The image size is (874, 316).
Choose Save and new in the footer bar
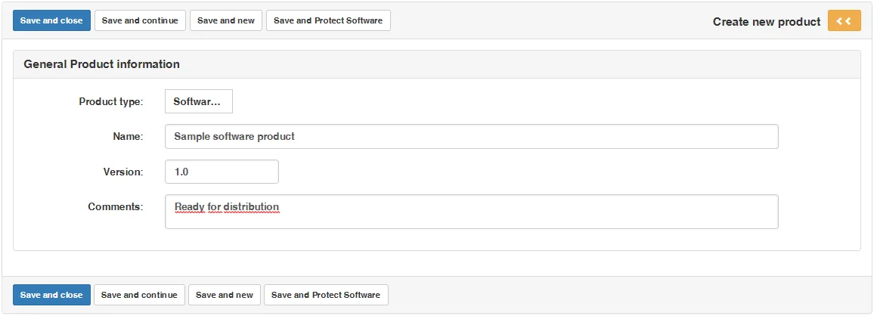(x=225, y=295)
